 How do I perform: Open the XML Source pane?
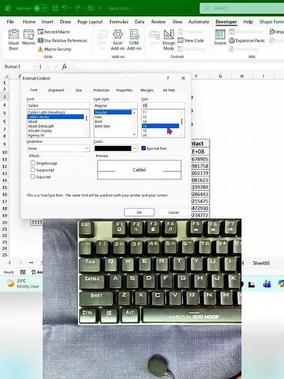point(220,37)
